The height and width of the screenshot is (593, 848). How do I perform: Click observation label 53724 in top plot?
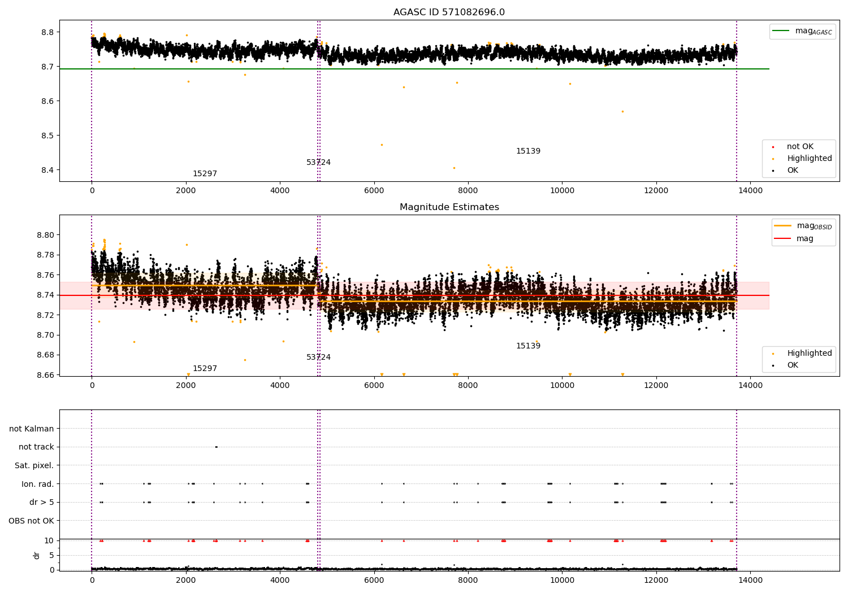(318, 163)
